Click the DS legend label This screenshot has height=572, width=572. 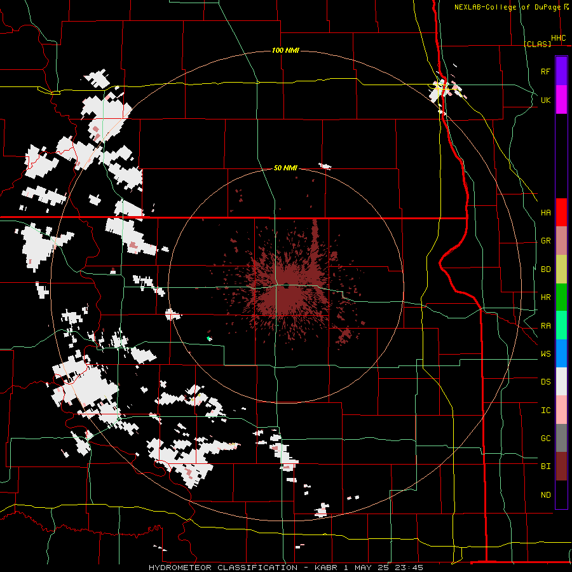point(545,382)
